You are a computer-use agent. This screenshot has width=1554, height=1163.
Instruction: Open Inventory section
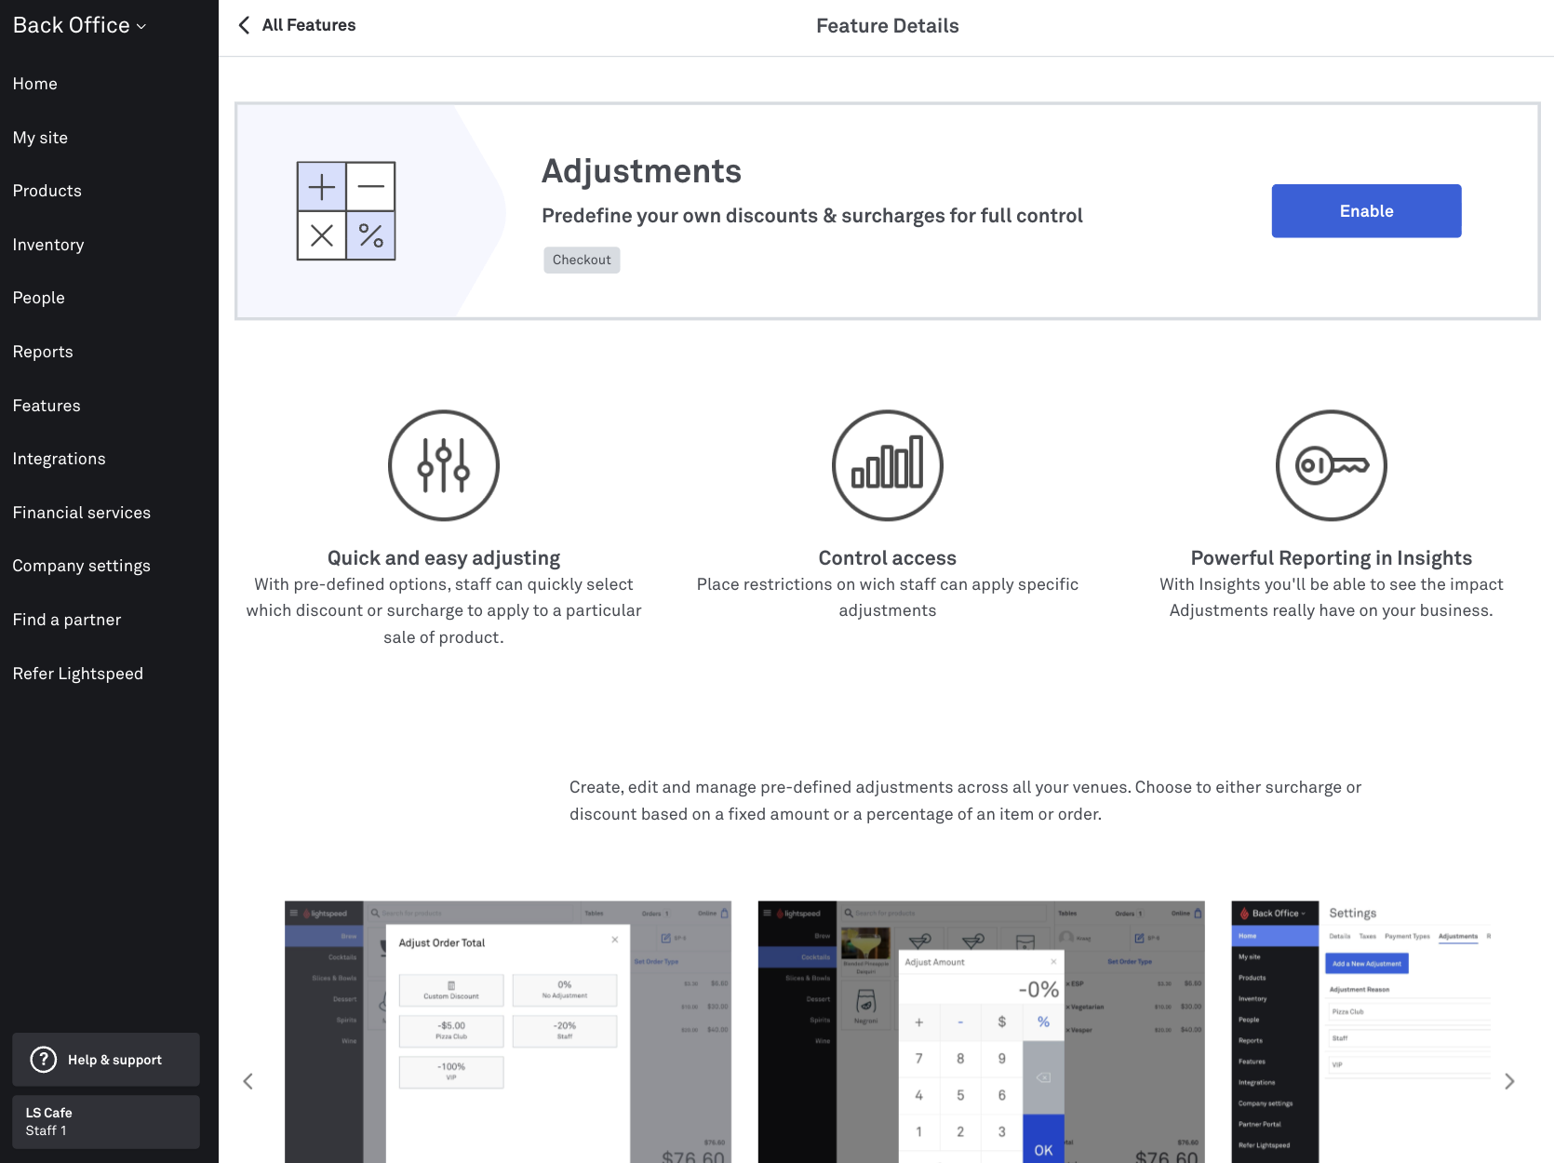tap(48, 245)
